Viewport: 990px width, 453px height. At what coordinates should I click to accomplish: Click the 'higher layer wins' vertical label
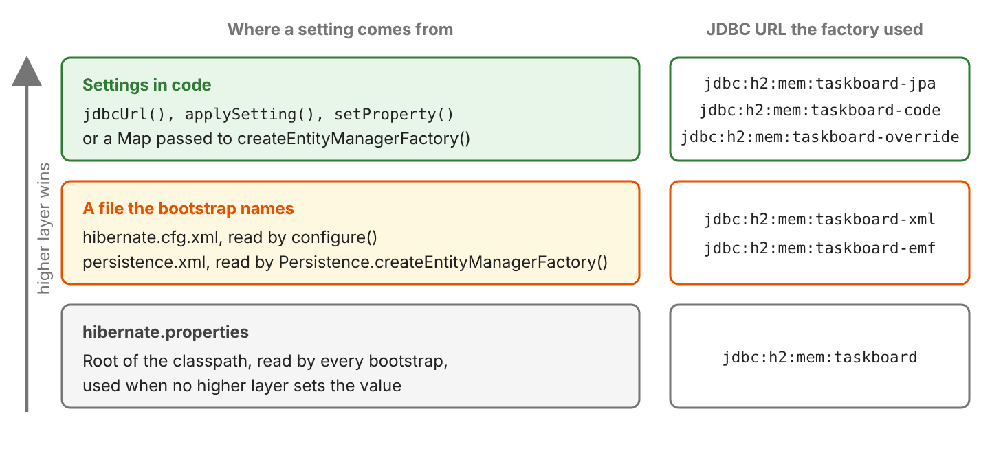pyautogui.click(x=44, y=229)
